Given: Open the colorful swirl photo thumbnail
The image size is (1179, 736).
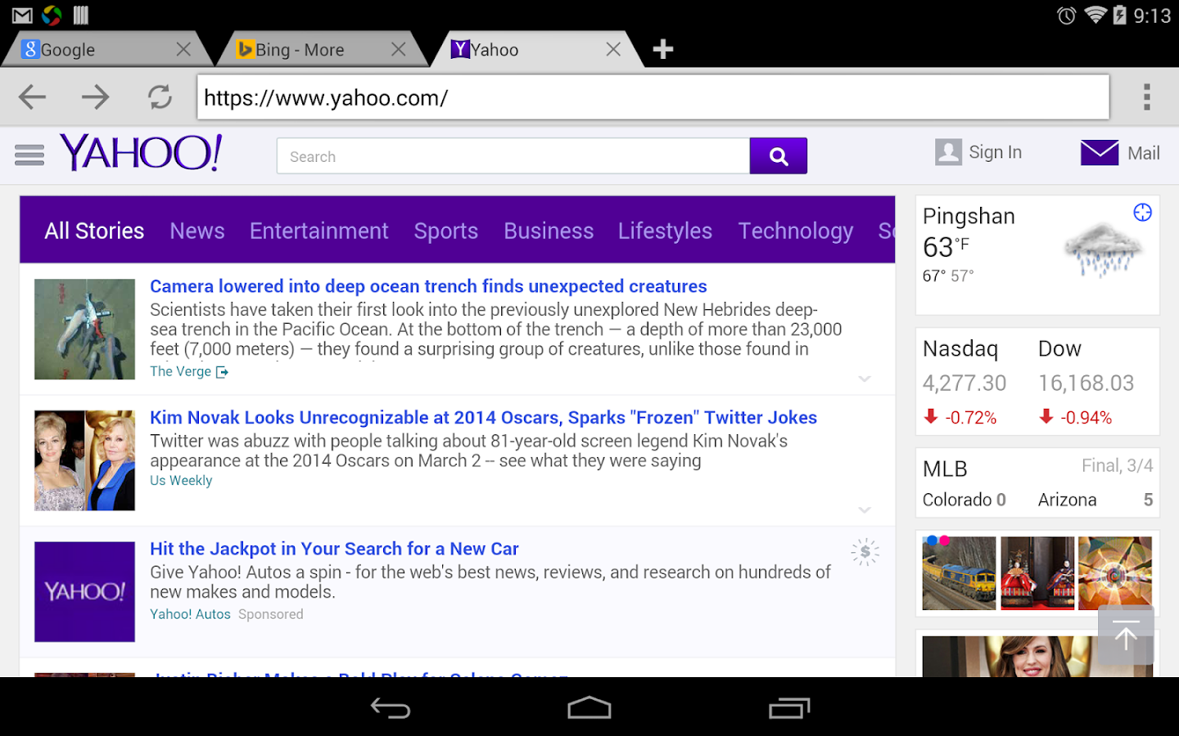Looking at the screenshot, I should (1115, 572).
